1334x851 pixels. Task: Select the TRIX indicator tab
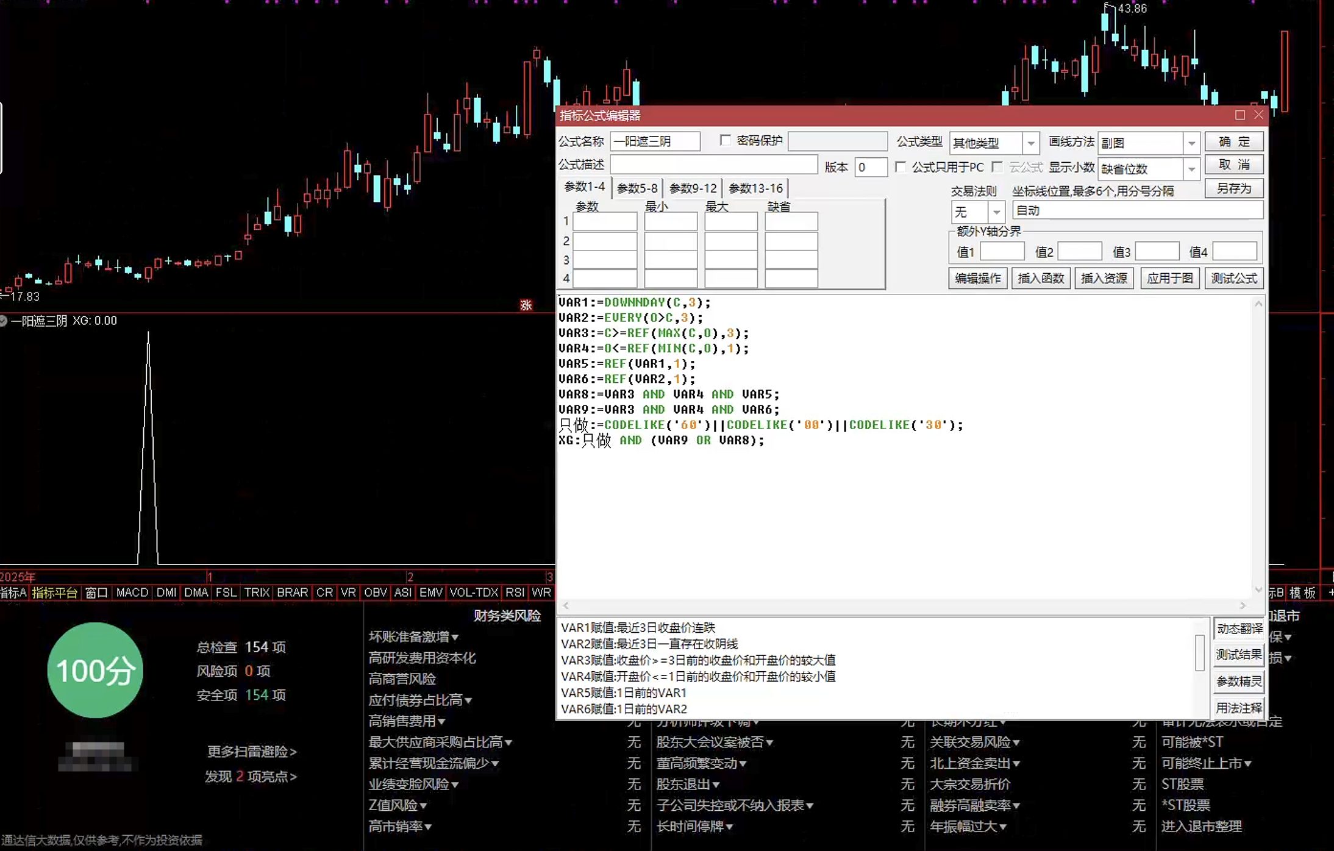coord(257,593)
